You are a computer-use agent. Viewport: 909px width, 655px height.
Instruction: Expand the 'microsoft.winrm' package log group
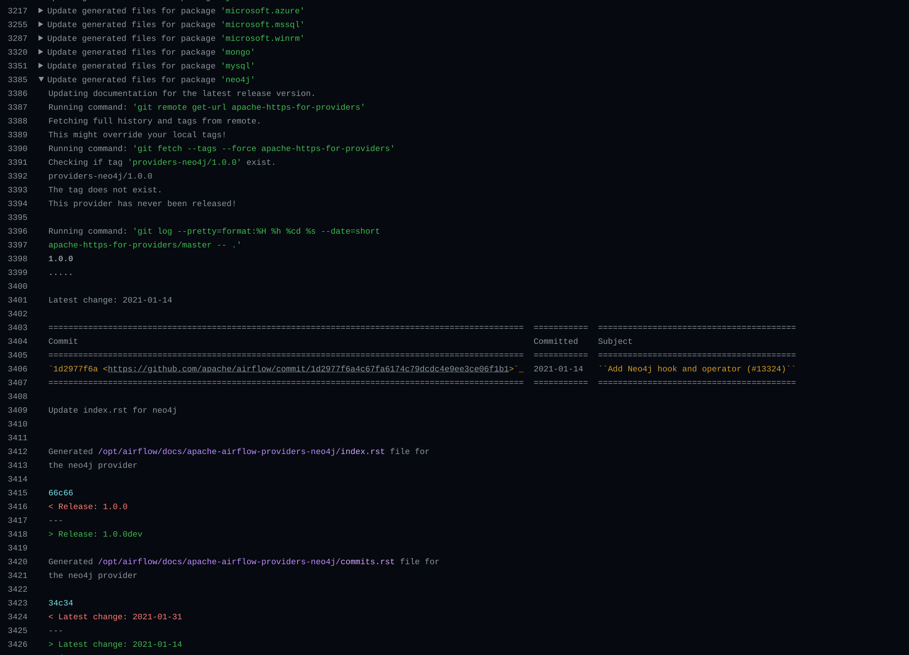[x=41, y=38]
